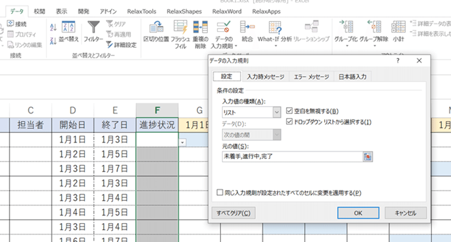The image size is (451, 242).
Task: Switch to the 入力時メッセージ dialog tab
Action: pyautogui.click(x=265, y=77)
